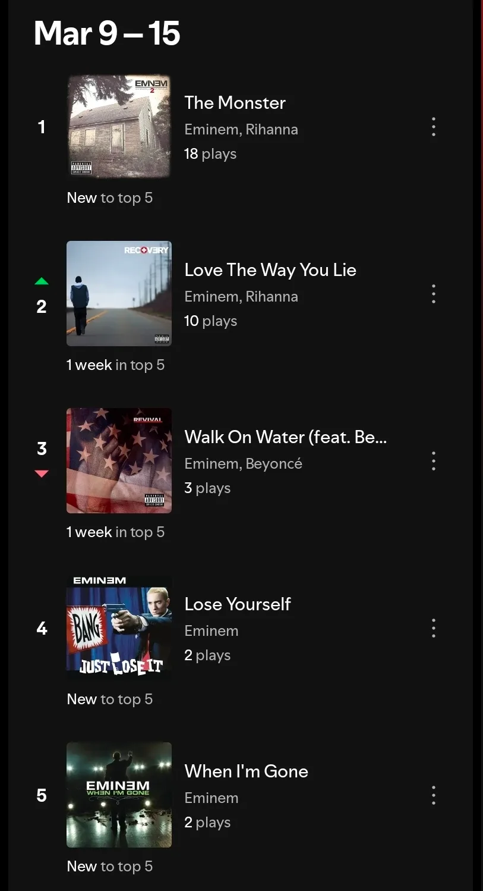Tap the red down arrow rank indicator
483x891 pixels.
[42, 473]
